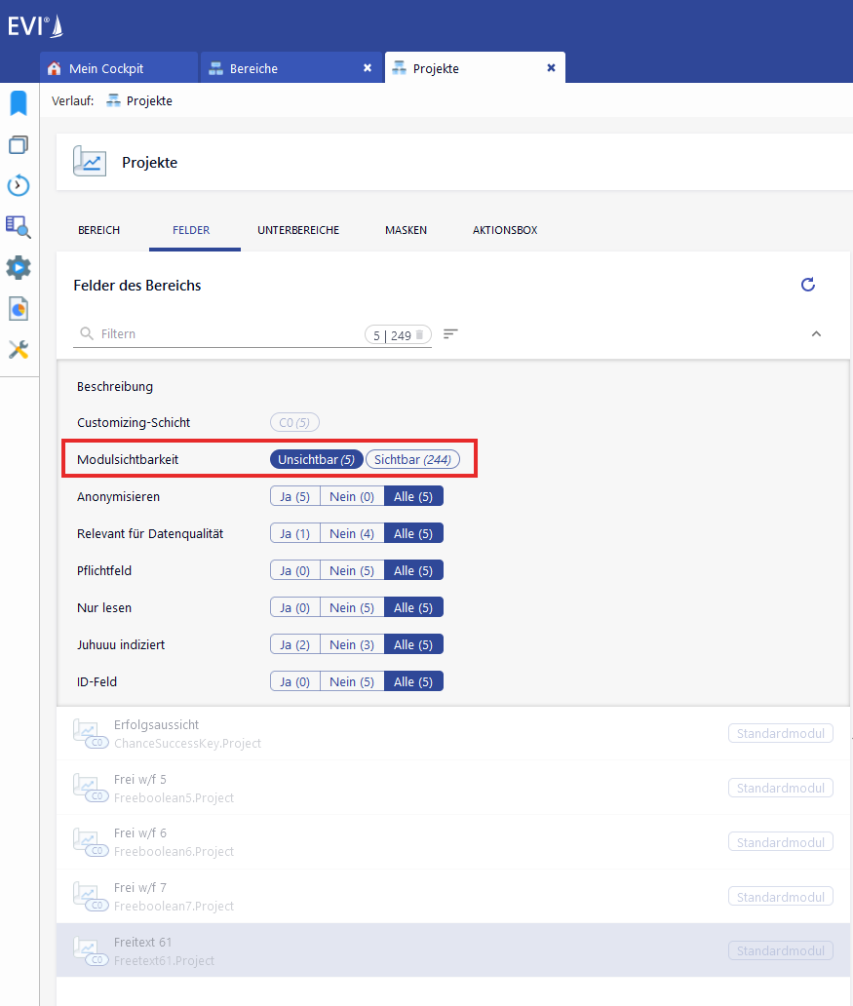Select Nein (5) for Pflichtfeld
The width and height of the screenshot is (853, 1006).
[351, 570]
